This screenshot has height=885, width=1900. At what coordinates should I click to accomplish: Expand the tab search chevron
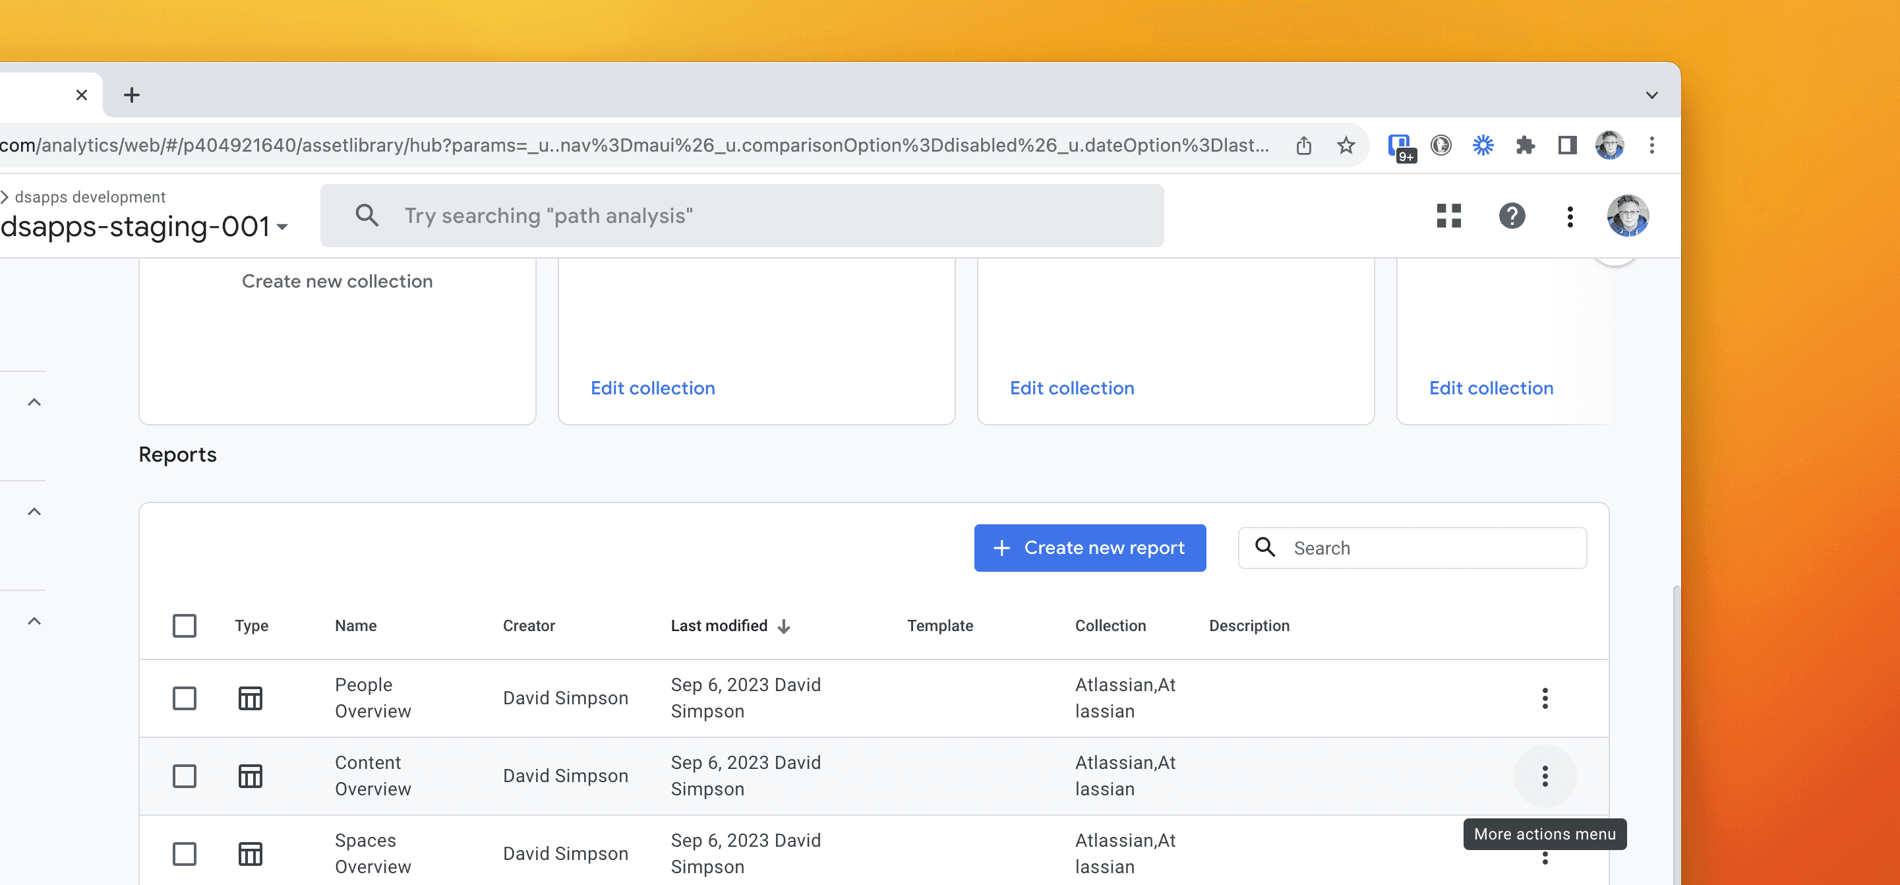click(1651, 95)
